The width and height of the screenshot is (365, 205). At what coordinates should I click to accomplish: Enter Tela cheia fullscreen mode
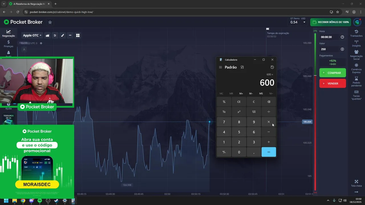356,183
